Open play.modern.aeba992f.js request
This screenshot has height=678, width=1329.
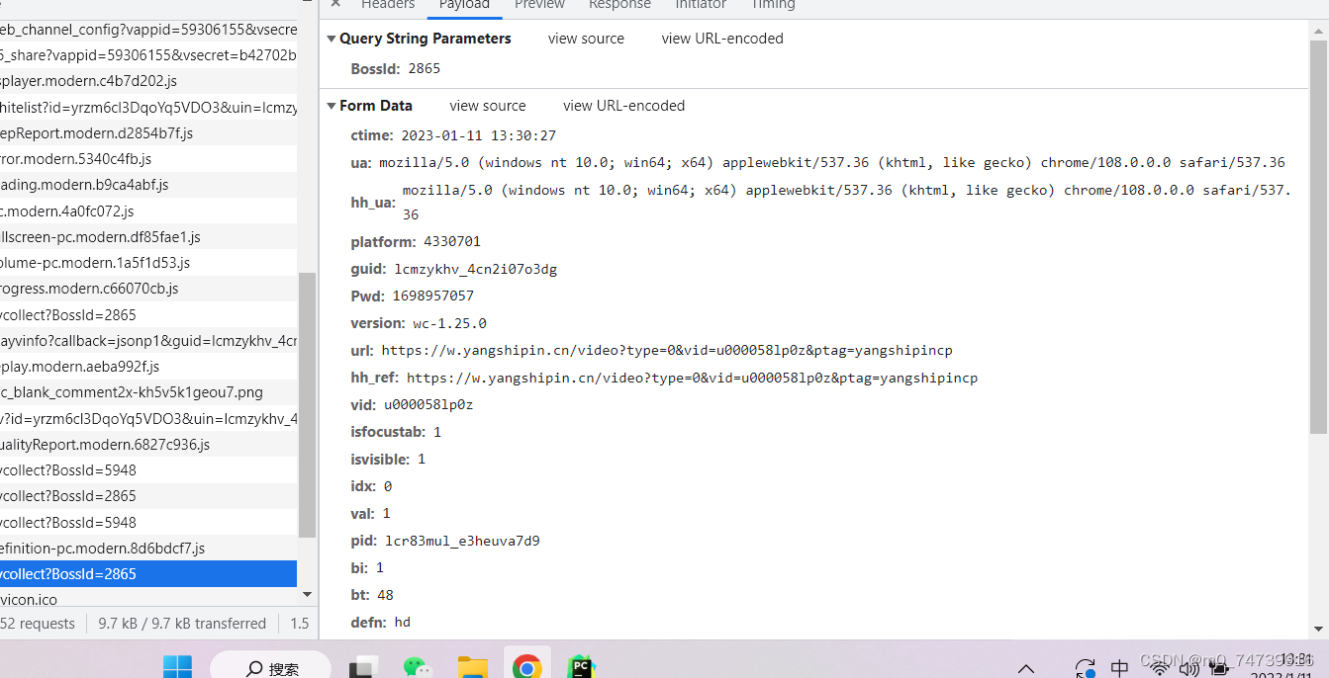point(148,367)
